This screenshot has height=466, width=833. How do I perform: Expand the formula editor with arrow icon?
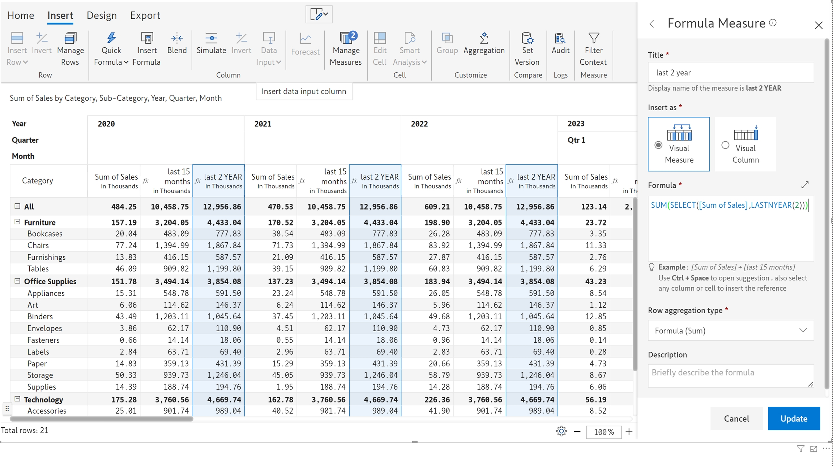(805, 185)
